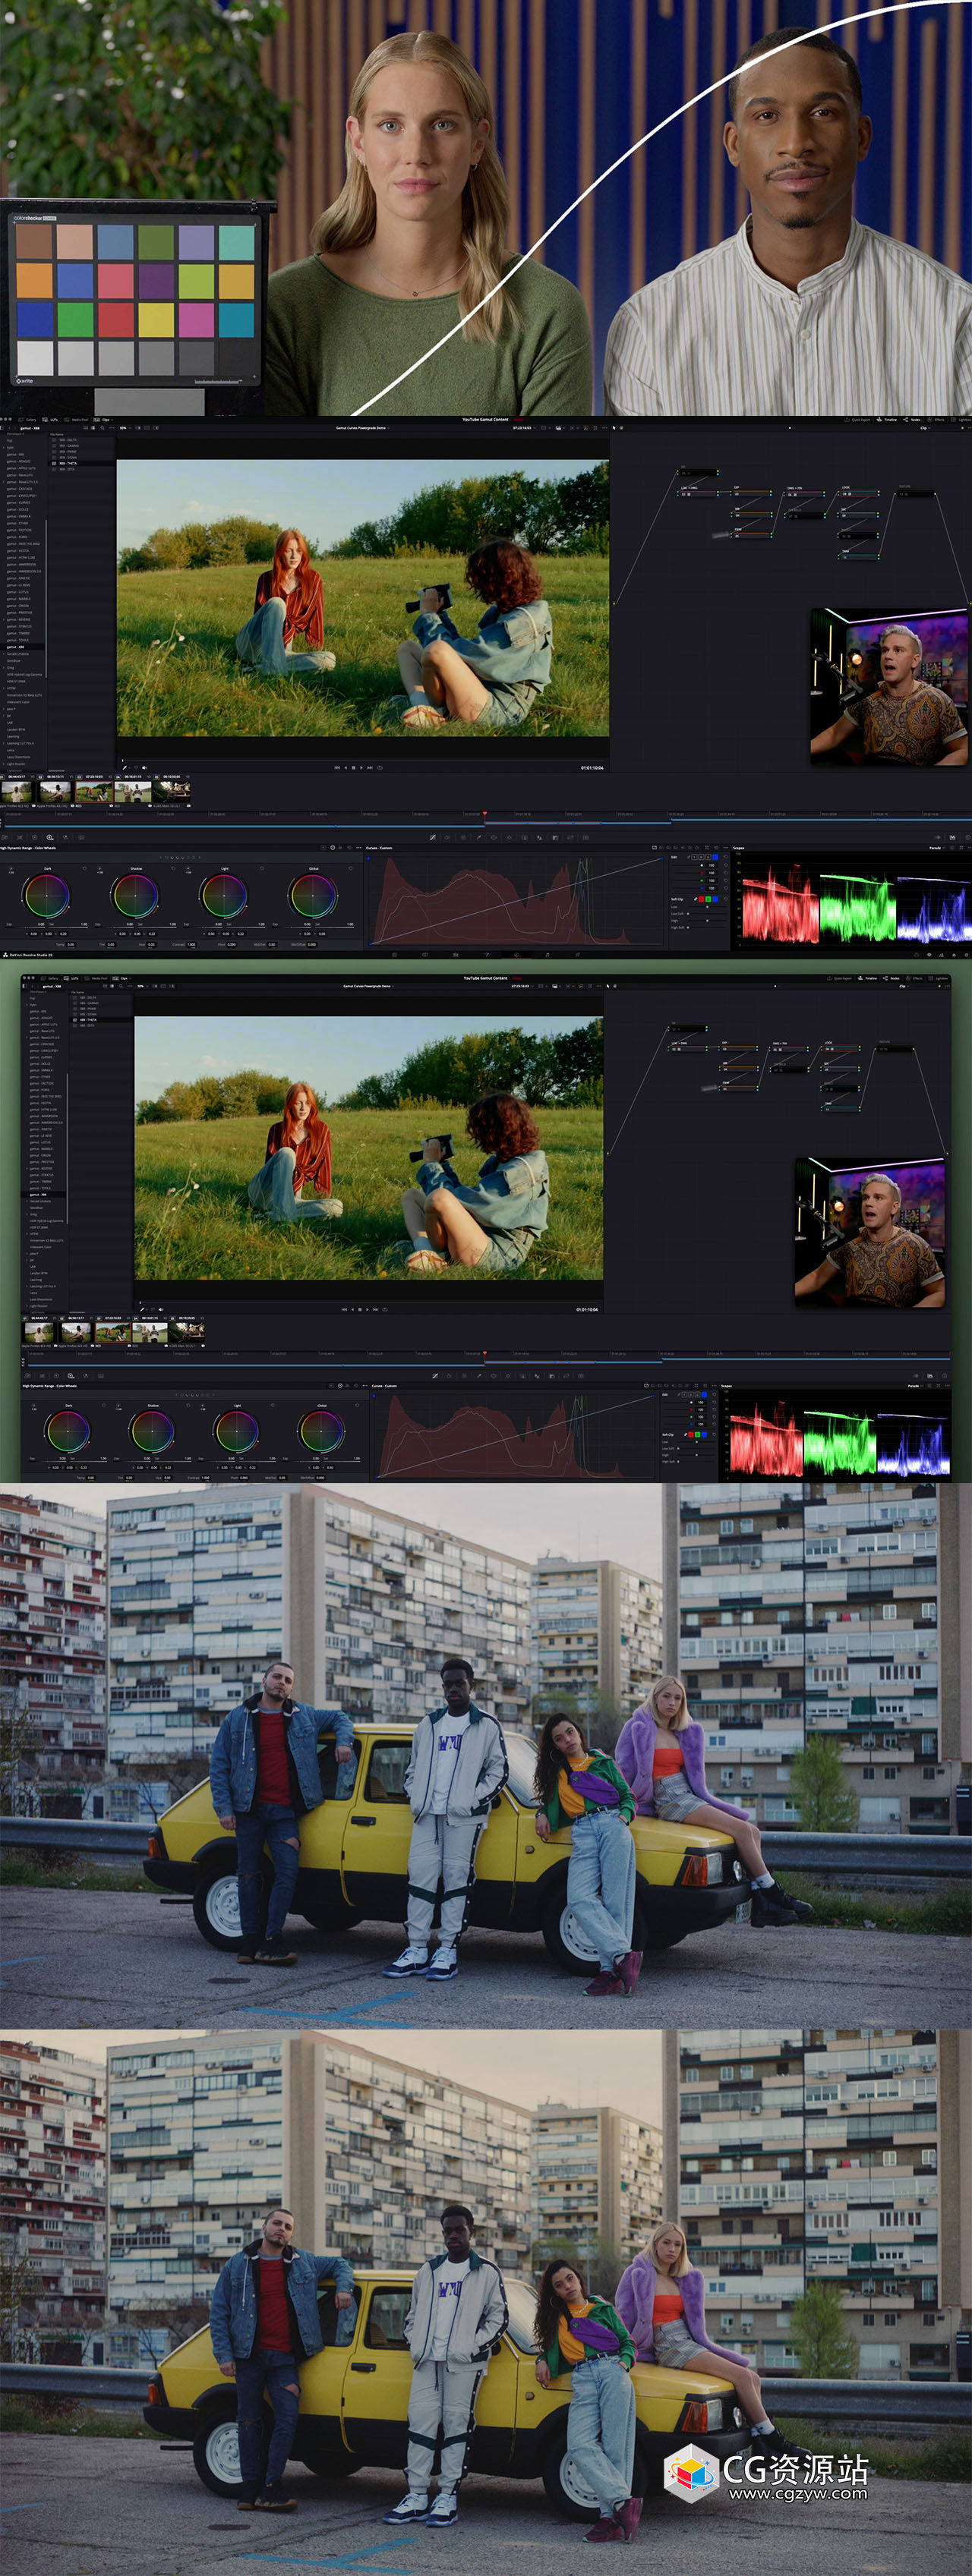Click Scopes icon at right of upper Resolve palette toolbar
Viewport: 972px width, 2576px height.
pos(952,837)
